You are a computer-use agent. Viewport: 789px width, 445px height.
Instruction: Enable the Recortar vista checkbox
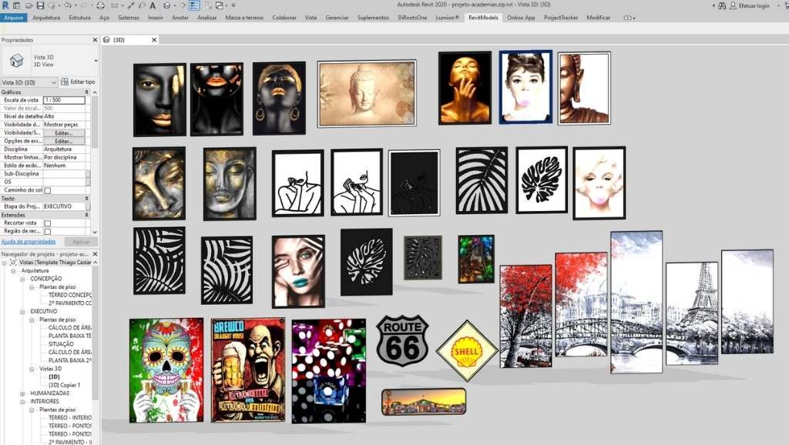coord(47,223)
